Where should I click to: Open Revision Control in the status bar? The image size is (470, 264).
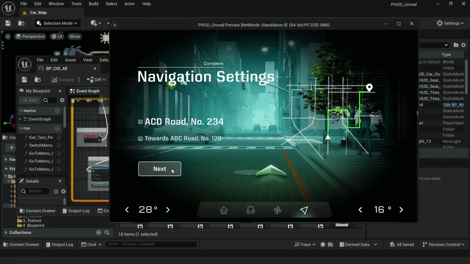(x=443, y=244)
